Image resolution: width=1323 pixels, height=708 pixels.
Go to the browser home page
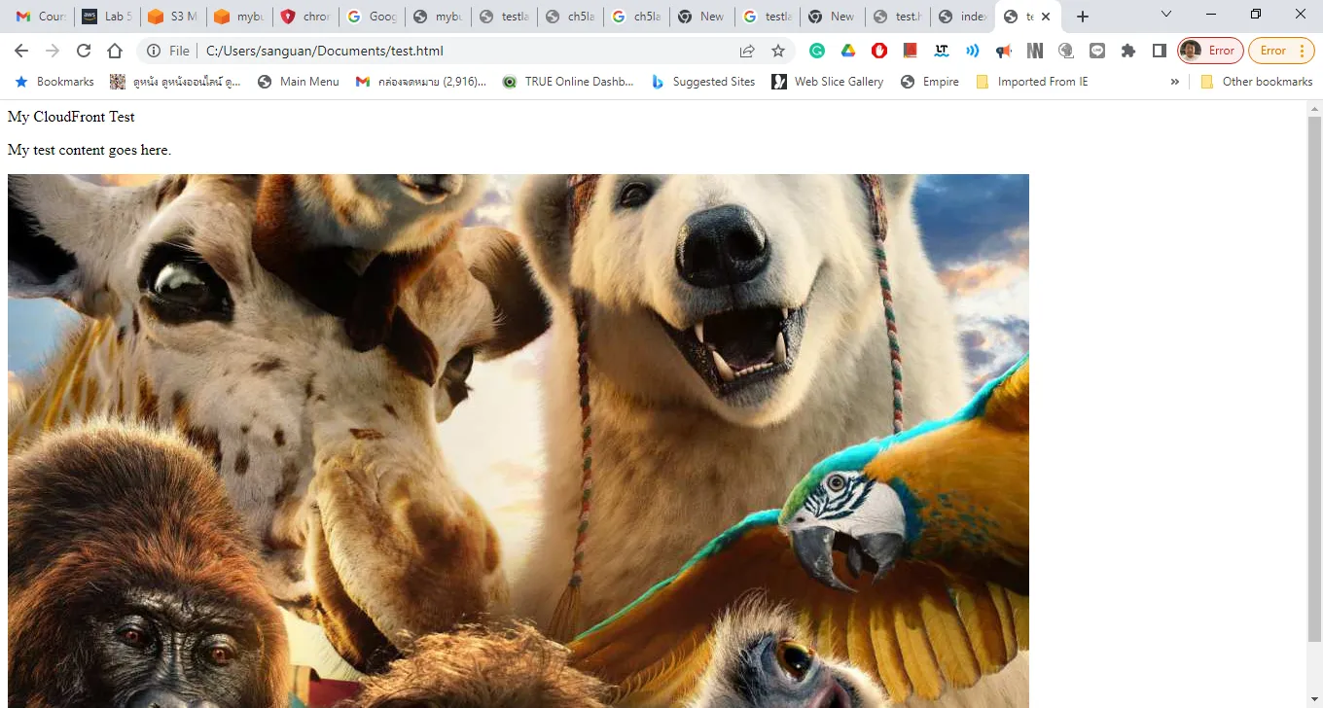(x=115, y=51)
